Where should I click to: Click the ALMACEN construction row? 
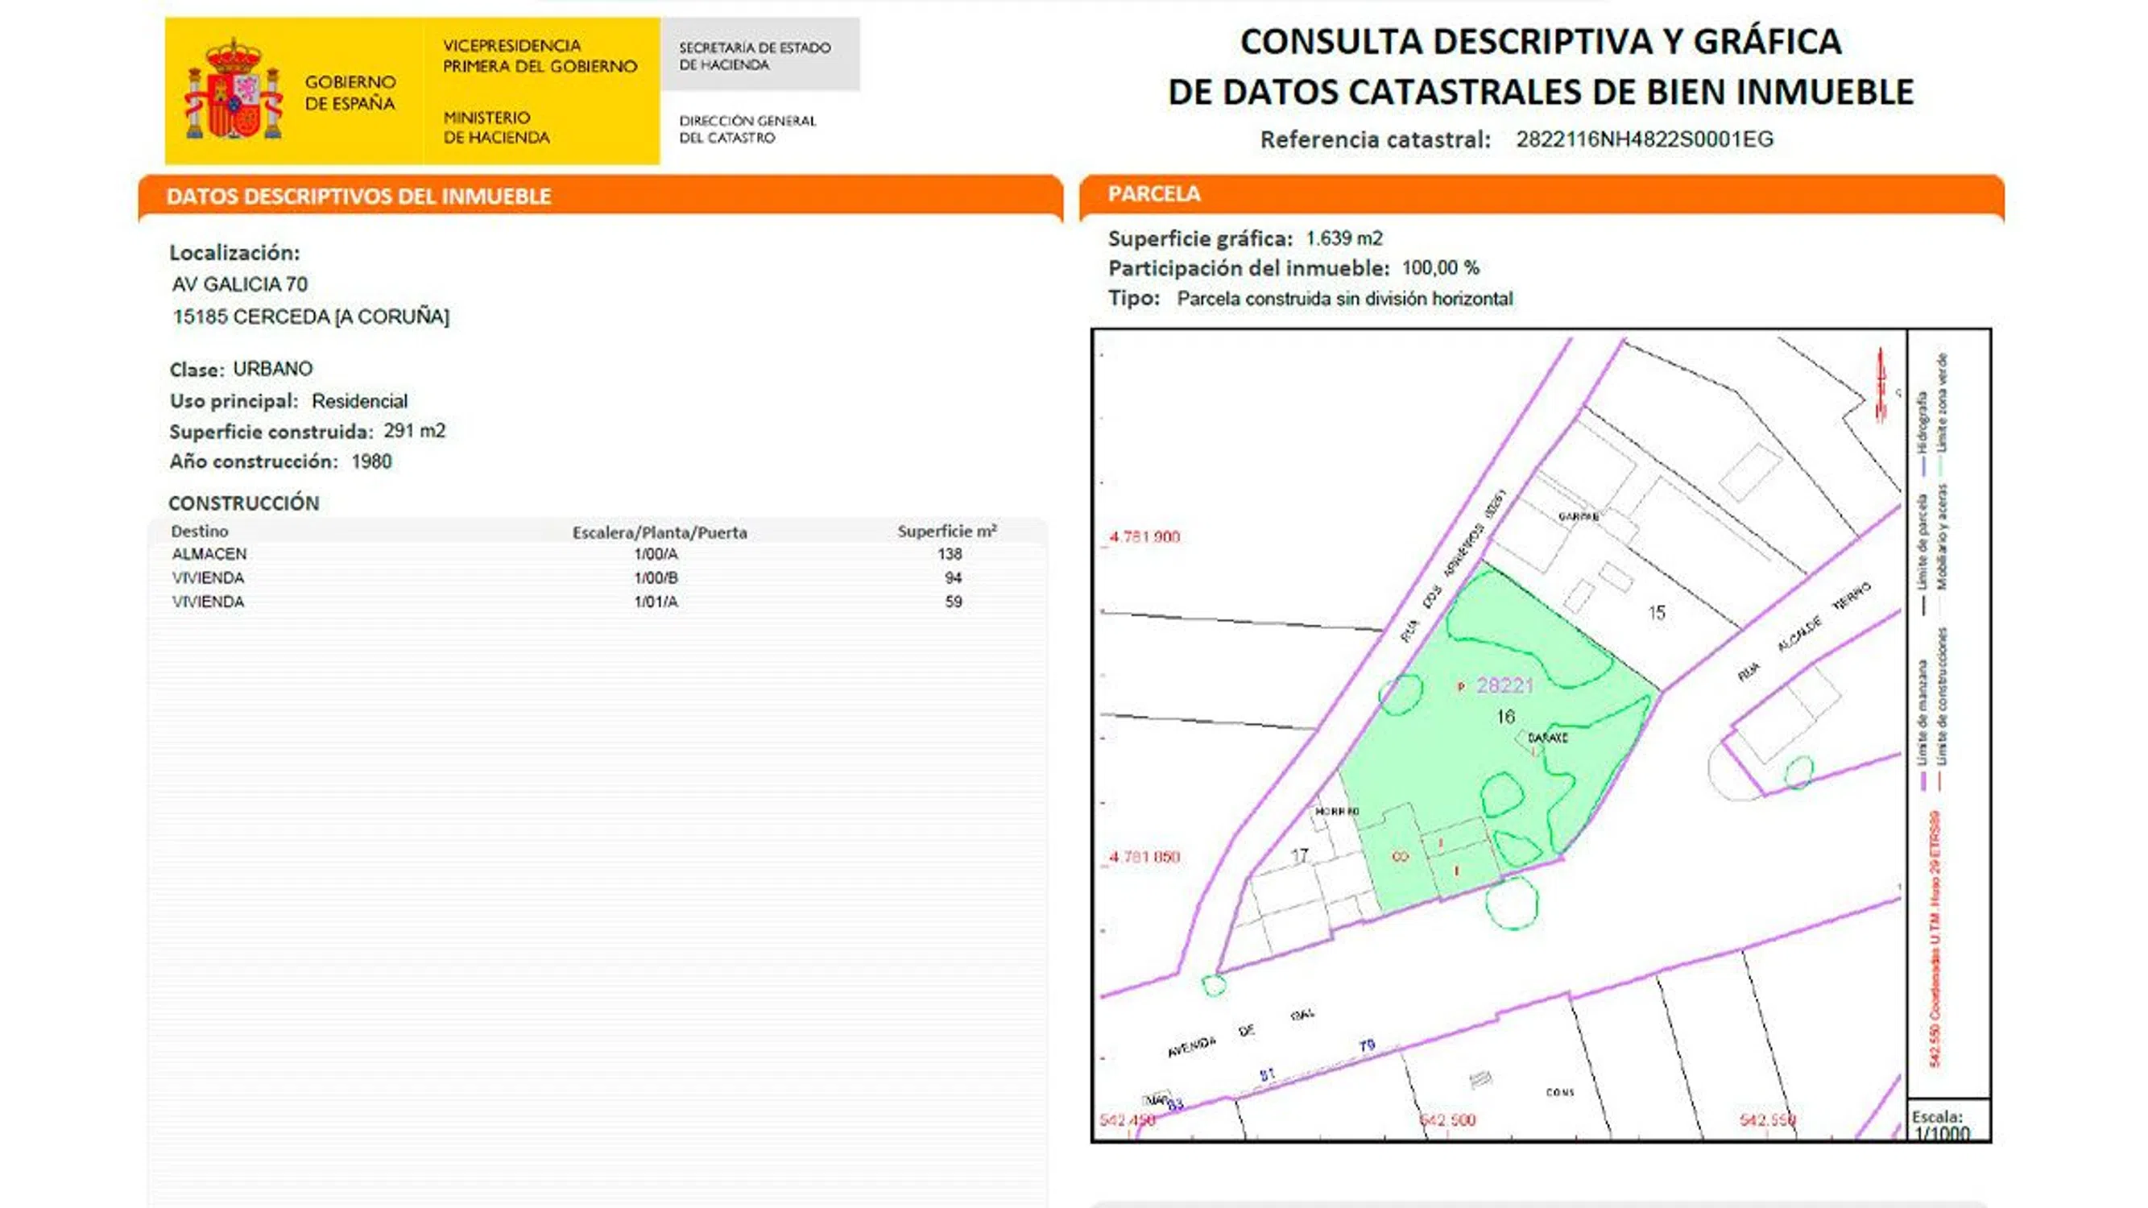(x=209, y=553)
